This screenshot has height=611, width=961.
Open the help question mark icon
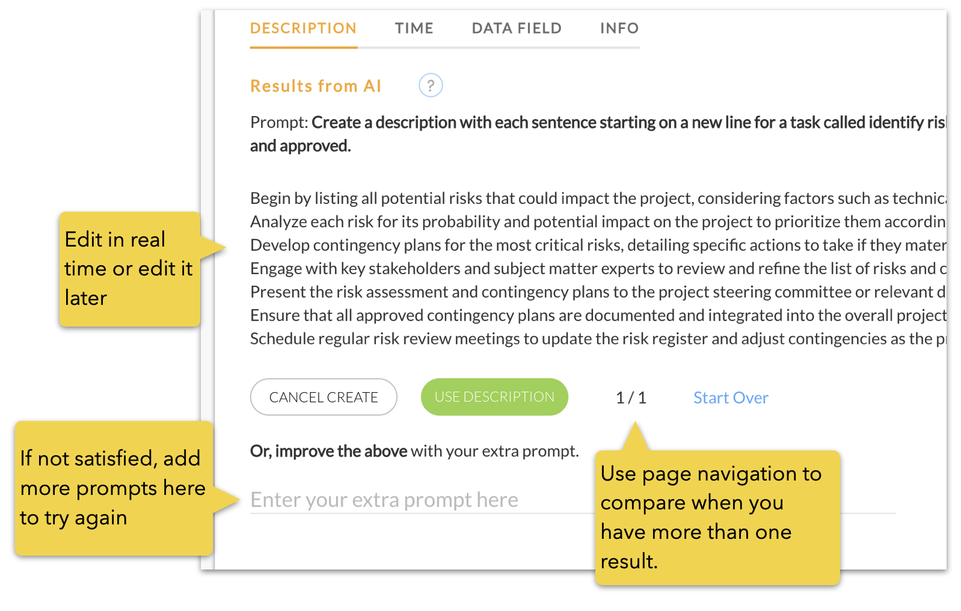(431, 85)
